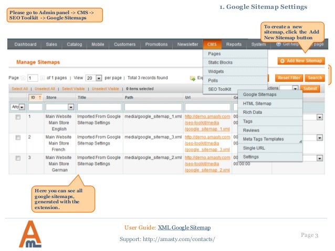Viewport: 335px width, 251px height.
Task: Select Polls in CMS menu
Action: click(x=235, y=80)
